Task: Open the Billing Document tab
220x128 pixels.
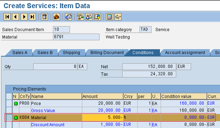Action: pyautogui.click(x=107, y=53)
